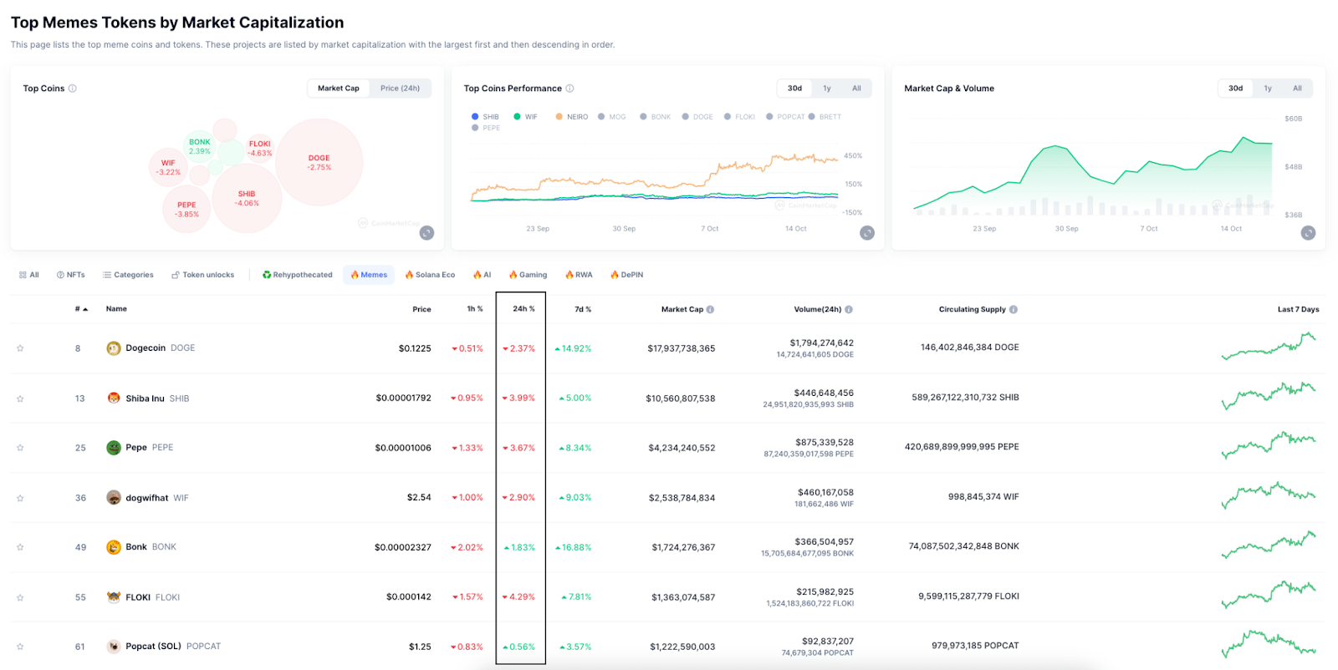1338x670 pixels.
Task: Click the dogwifhat coin logo
Action: 114,498
